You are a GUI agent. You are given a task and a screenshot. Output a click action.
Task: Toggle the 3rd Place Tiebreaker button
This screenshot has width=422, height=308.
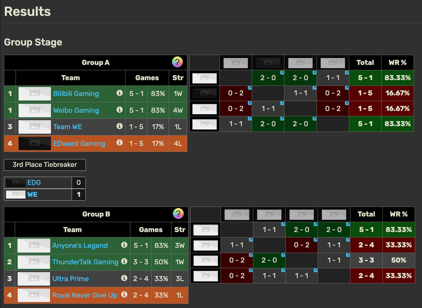pyautogui.click(x=45, y=165)
